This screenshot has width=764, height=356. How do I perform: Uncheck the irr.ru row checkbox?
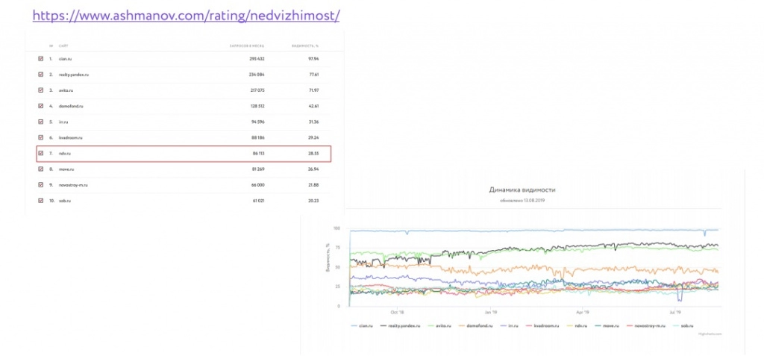(41, 122)
